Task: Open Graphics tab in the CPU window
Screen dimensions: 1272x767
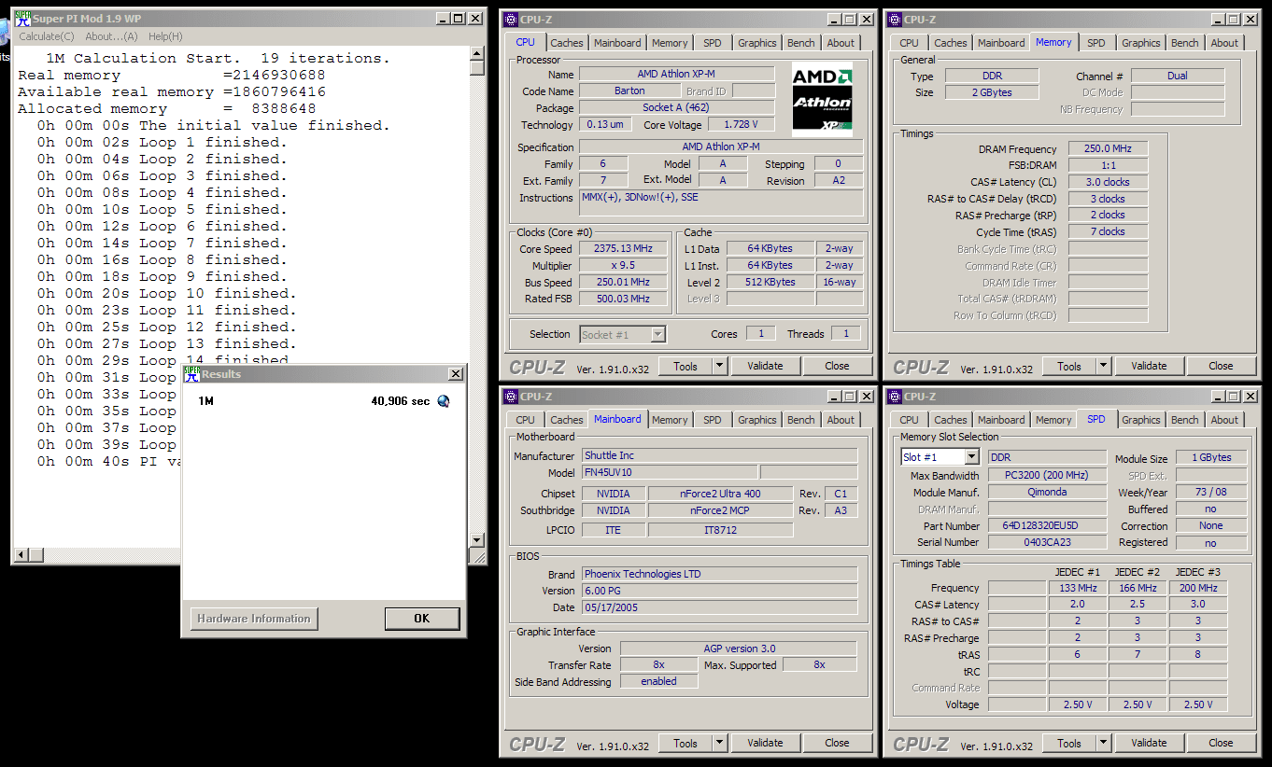Action: [757, 43]
